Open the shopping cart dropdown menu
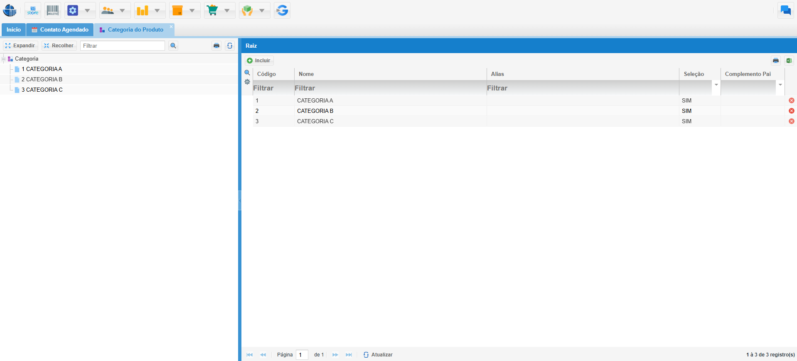This screenshot has width=797, height=361. tap(227, 10)
